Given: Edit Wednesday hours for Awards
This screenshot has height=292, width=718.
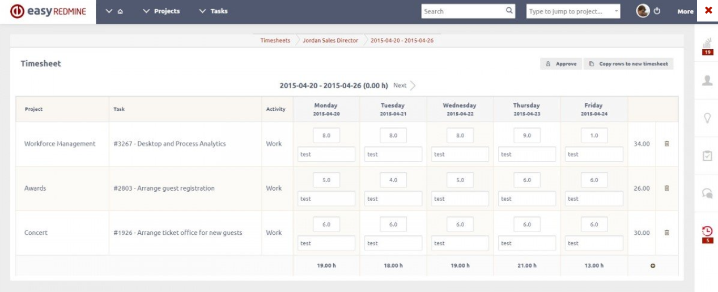Looking at the screenshot, I should [x=460, y=180].
